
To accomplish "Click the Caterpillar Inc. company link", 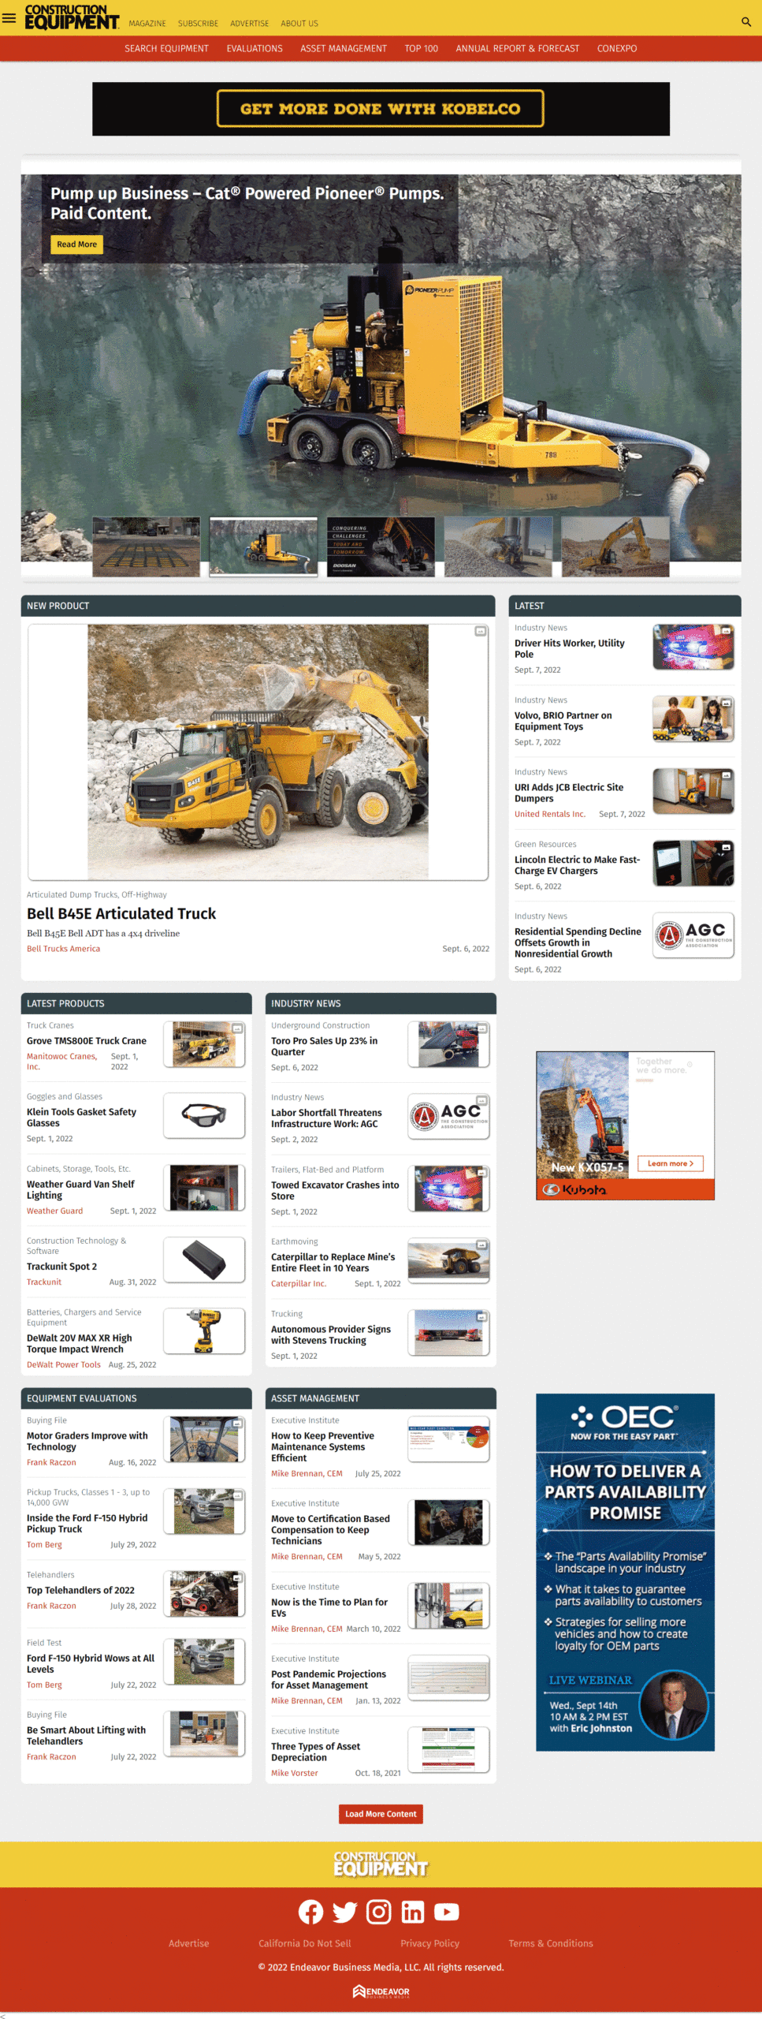I will click(x=299, y=1283).
